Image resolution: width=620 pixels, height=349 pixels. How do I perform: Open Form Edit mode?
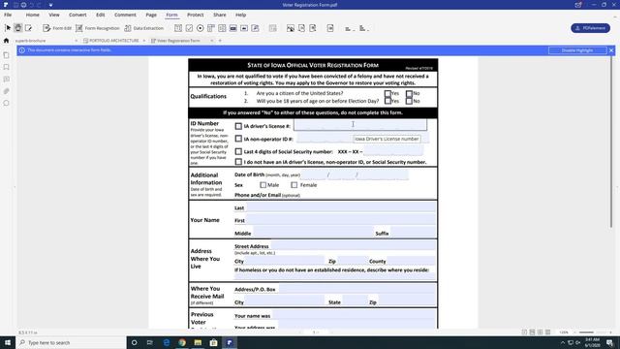click(57, 28)
